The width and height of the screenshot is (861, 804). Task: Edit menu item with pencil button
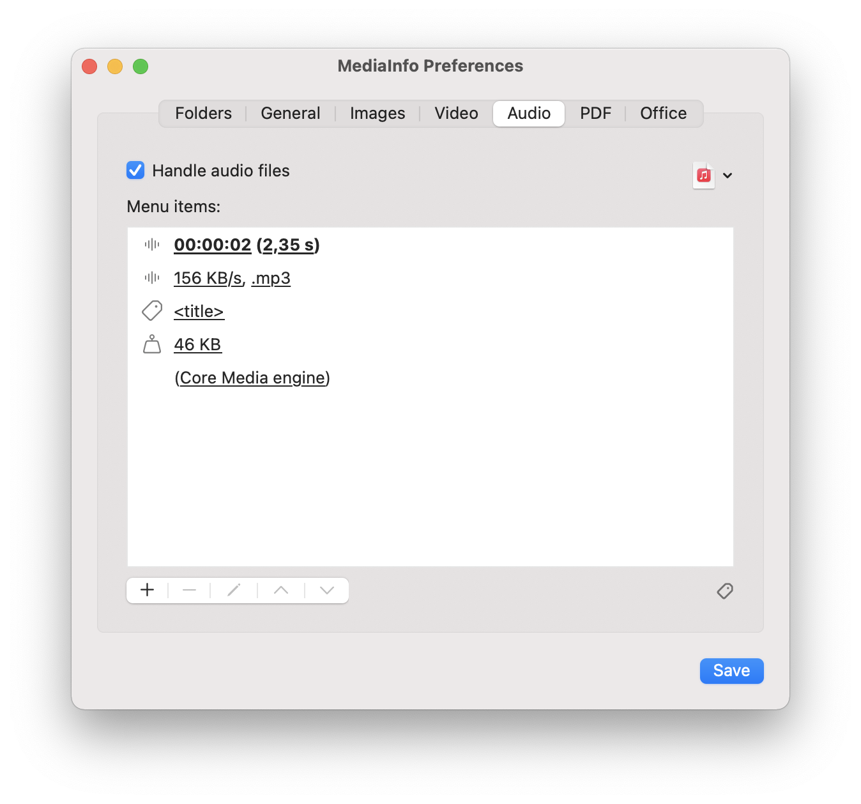point(234,590)
